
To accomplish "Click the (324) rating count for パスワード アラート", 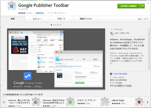I will (88, 103).
